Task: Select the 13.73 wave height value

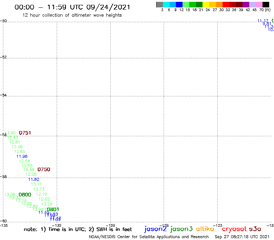Action: (x=39, y=189)
